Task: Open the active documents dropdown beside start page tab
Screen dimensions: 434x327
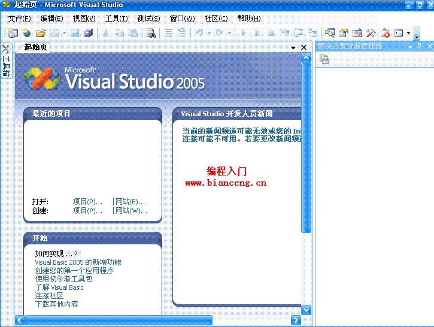Action: pos(293,48)
